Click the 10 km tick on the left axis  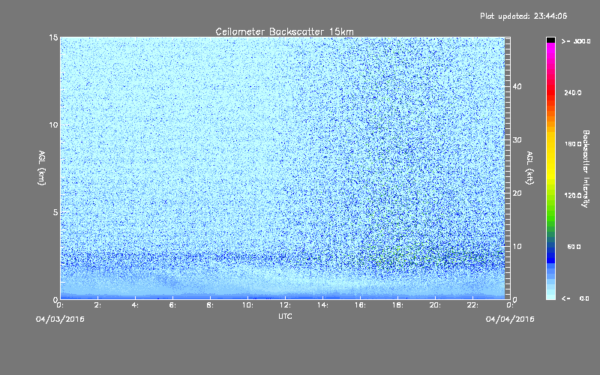click(53, 125)
